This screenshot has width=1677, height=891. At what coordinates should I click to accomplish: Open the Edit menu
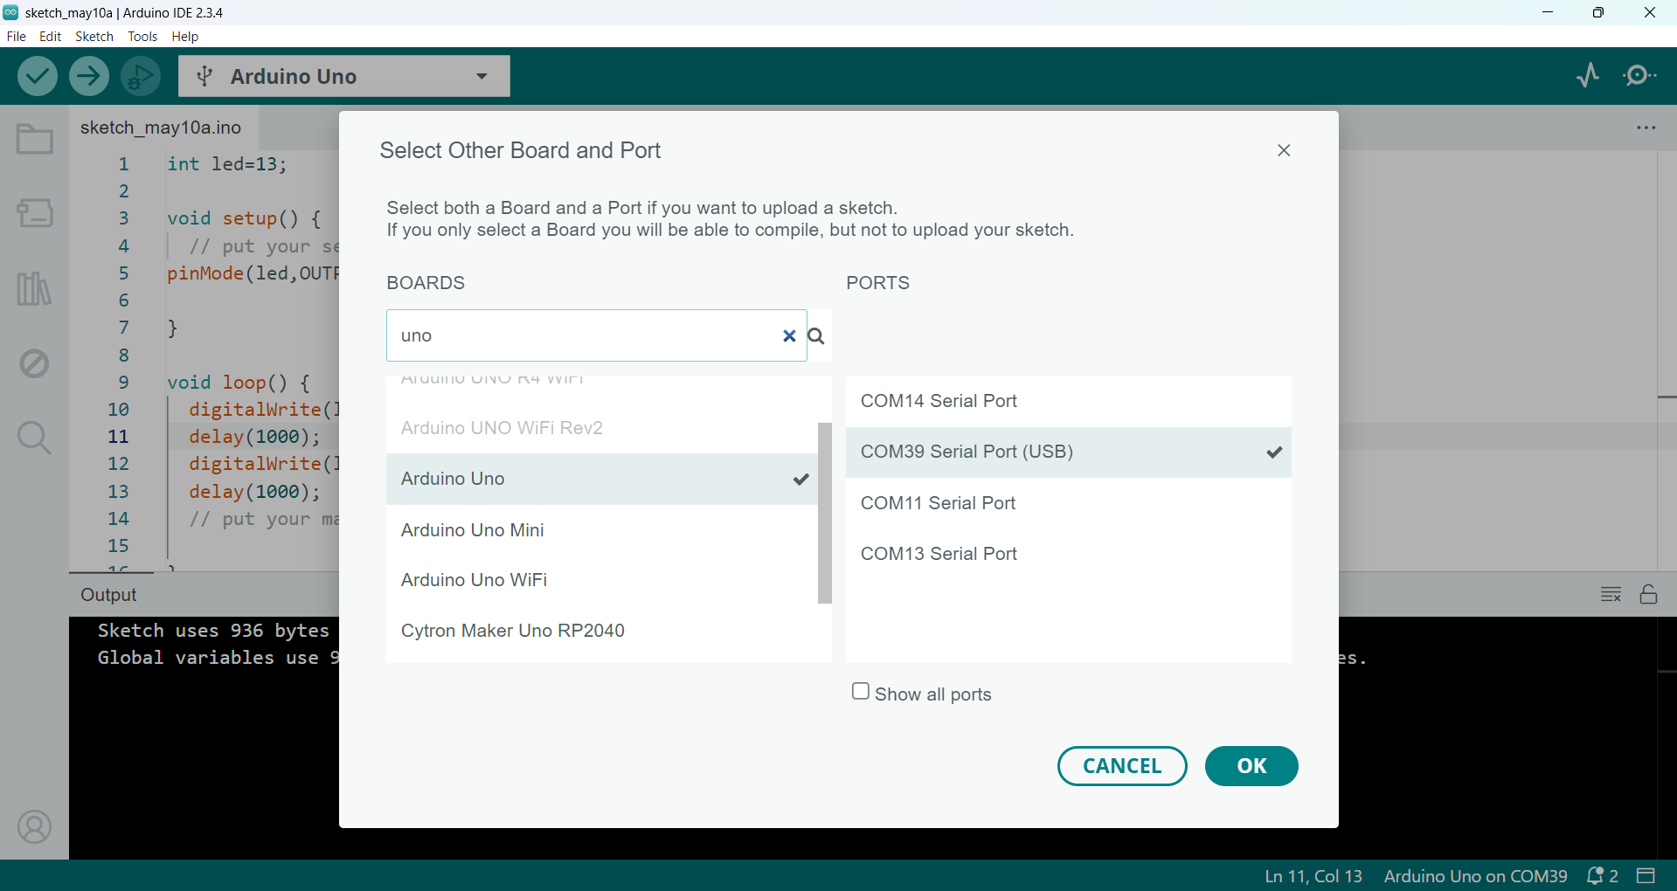click(x=51, y=37)
